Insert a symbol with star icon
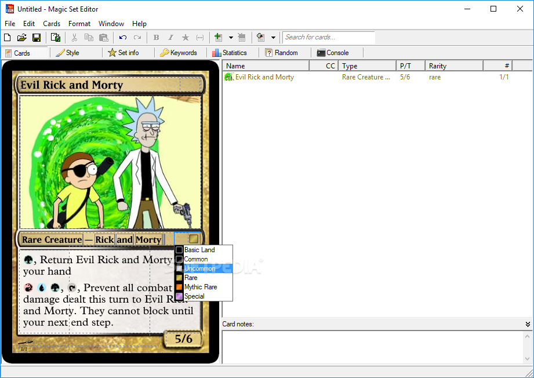Image resolution: width=534 pixels, height=378 pixels. pyautogui.click(x=186, y=38)
